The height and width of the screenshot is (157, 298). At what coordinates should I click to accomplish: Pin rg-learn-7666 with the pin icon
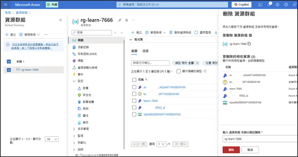point(120,20)
